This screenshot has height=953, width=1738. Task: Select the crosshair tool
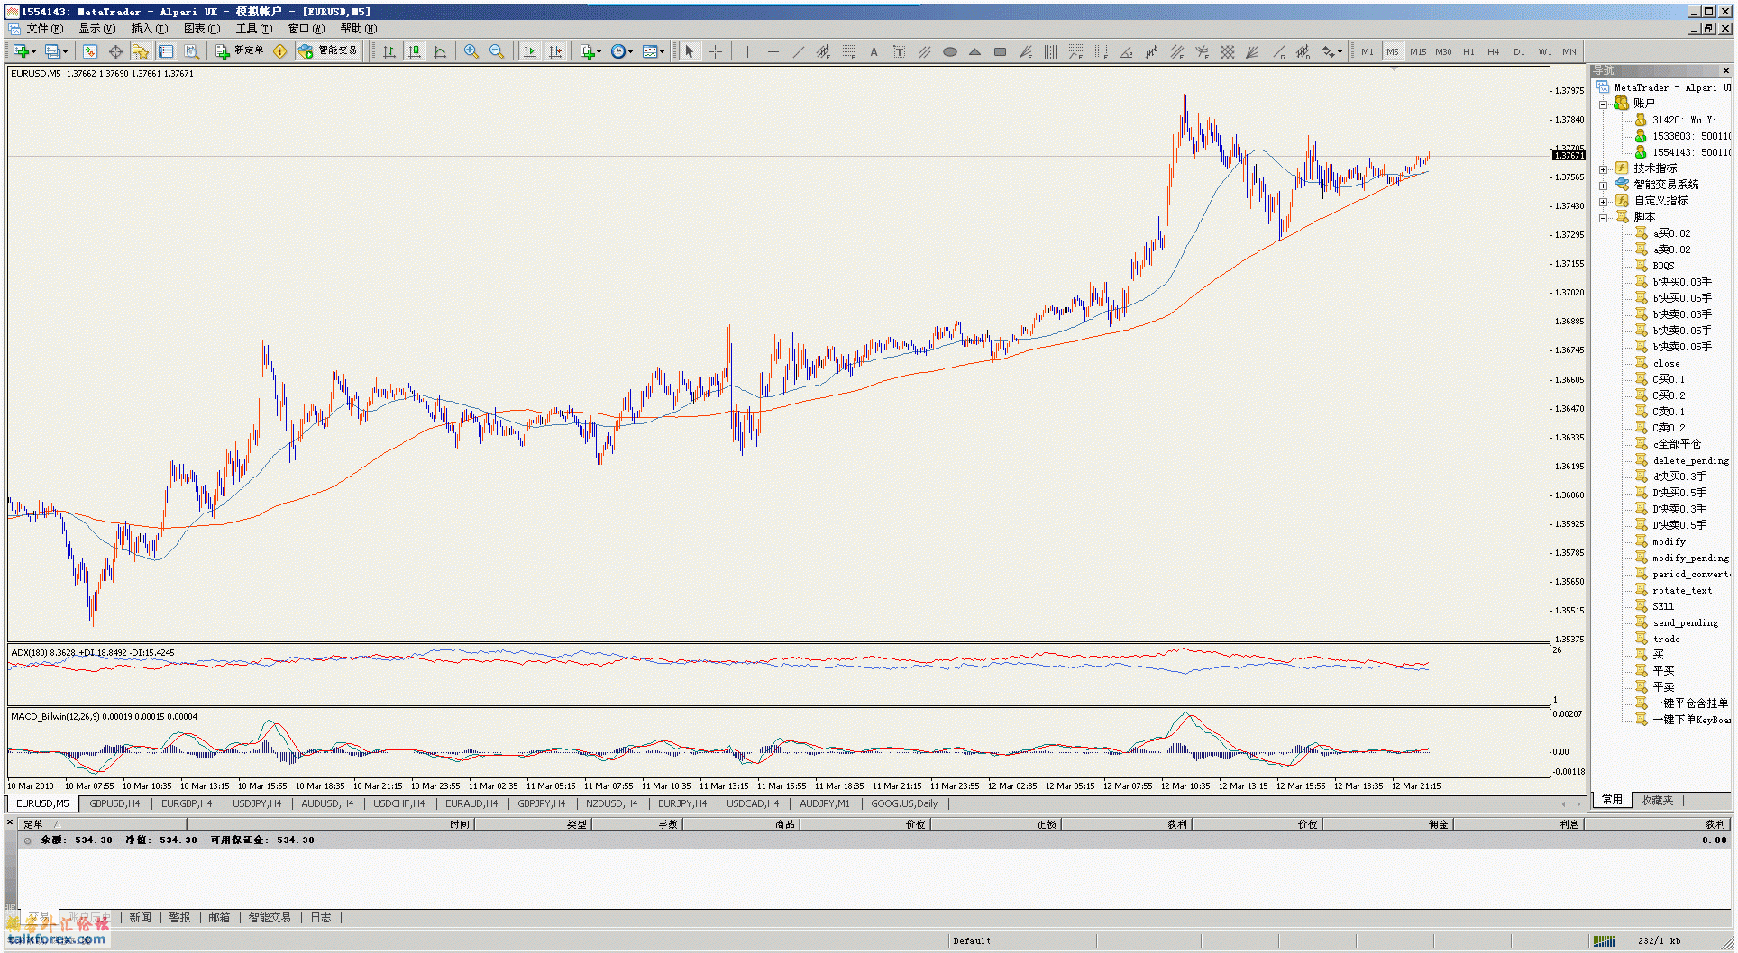click(x=716, y=51)
